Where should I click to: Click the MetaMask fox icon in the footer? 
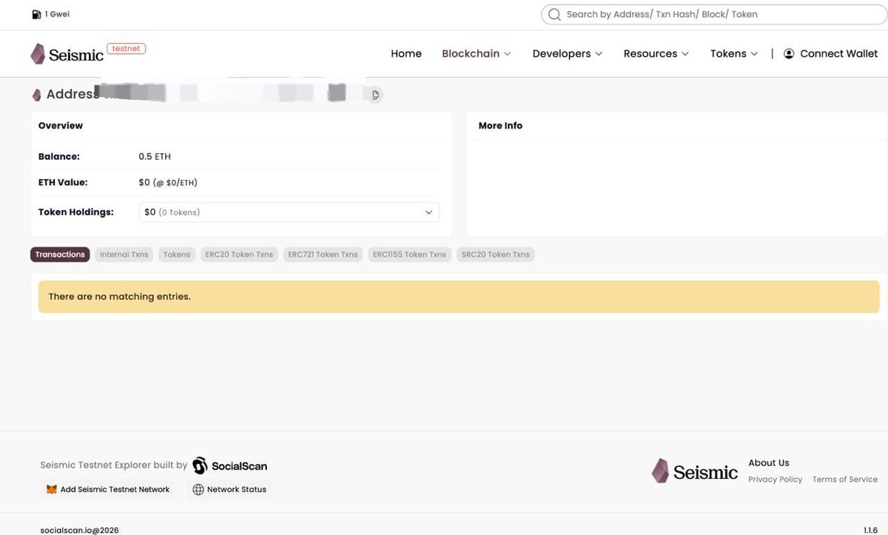(50, 489)
